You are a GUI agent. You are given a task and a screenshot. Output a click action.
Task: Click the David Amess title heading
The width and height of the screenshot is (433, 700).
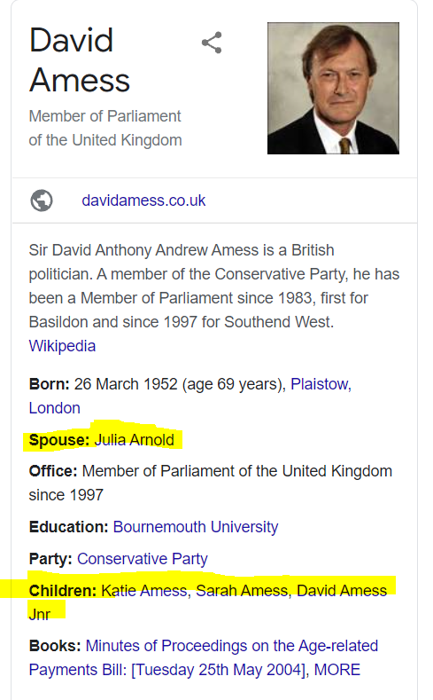[80, 60]
